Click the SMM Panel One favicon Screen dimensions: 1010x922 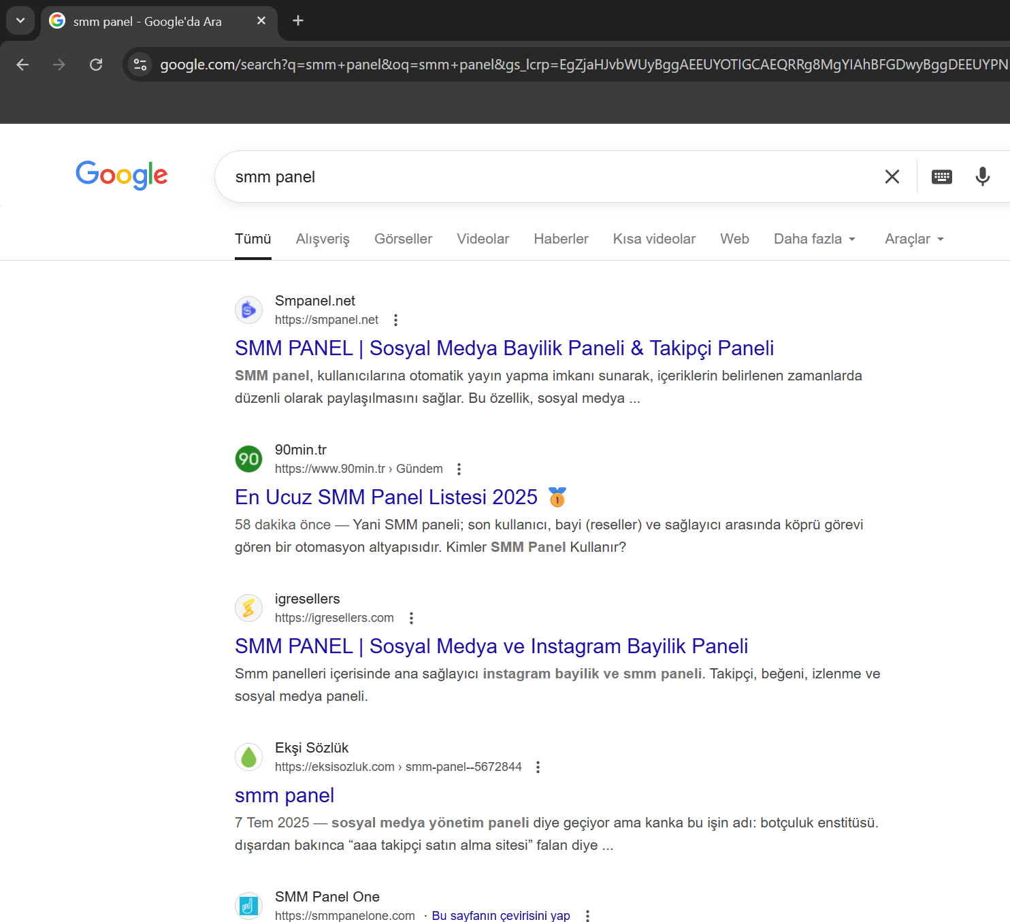pos(248,906)
